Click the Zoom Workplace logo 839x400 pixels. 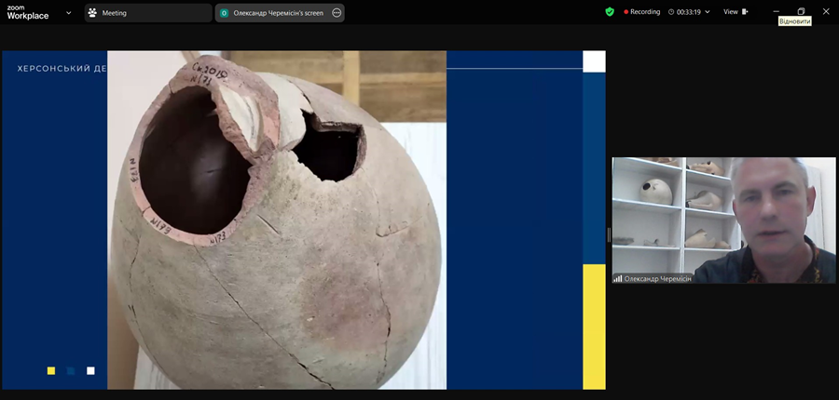[28, 12]
